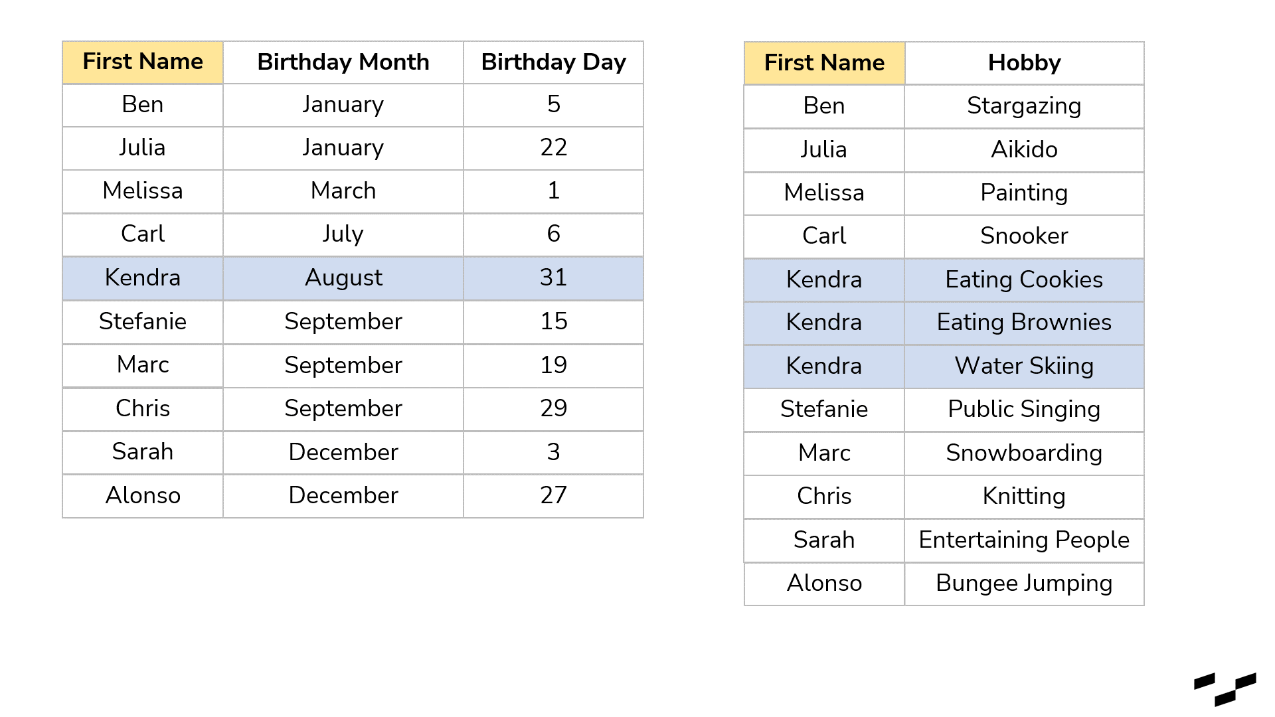1275x717 pixels.
Task: Select birthday day 31 cell
Action: tap(553, 278)
